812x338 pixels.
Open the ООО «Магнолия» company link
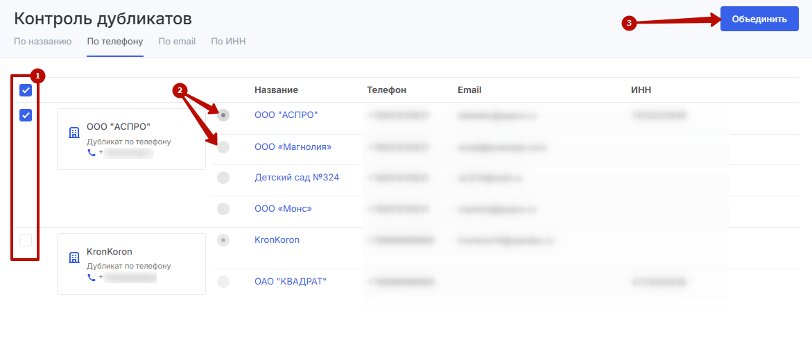click(x=293, y=147)
